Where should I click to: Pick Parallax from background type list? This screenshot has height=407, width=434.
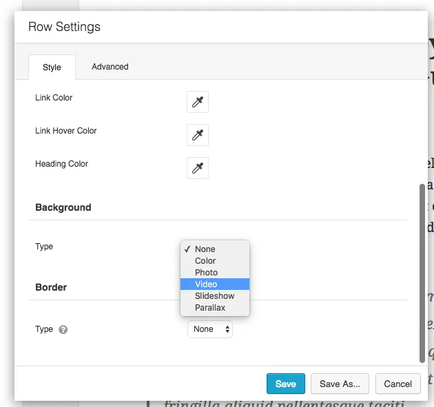pos(210,308)
